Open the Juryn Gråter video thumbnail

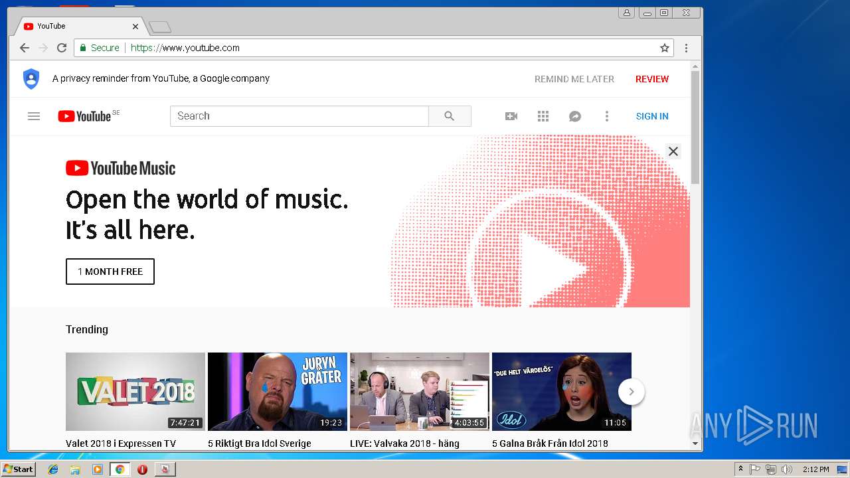point(278,392)
